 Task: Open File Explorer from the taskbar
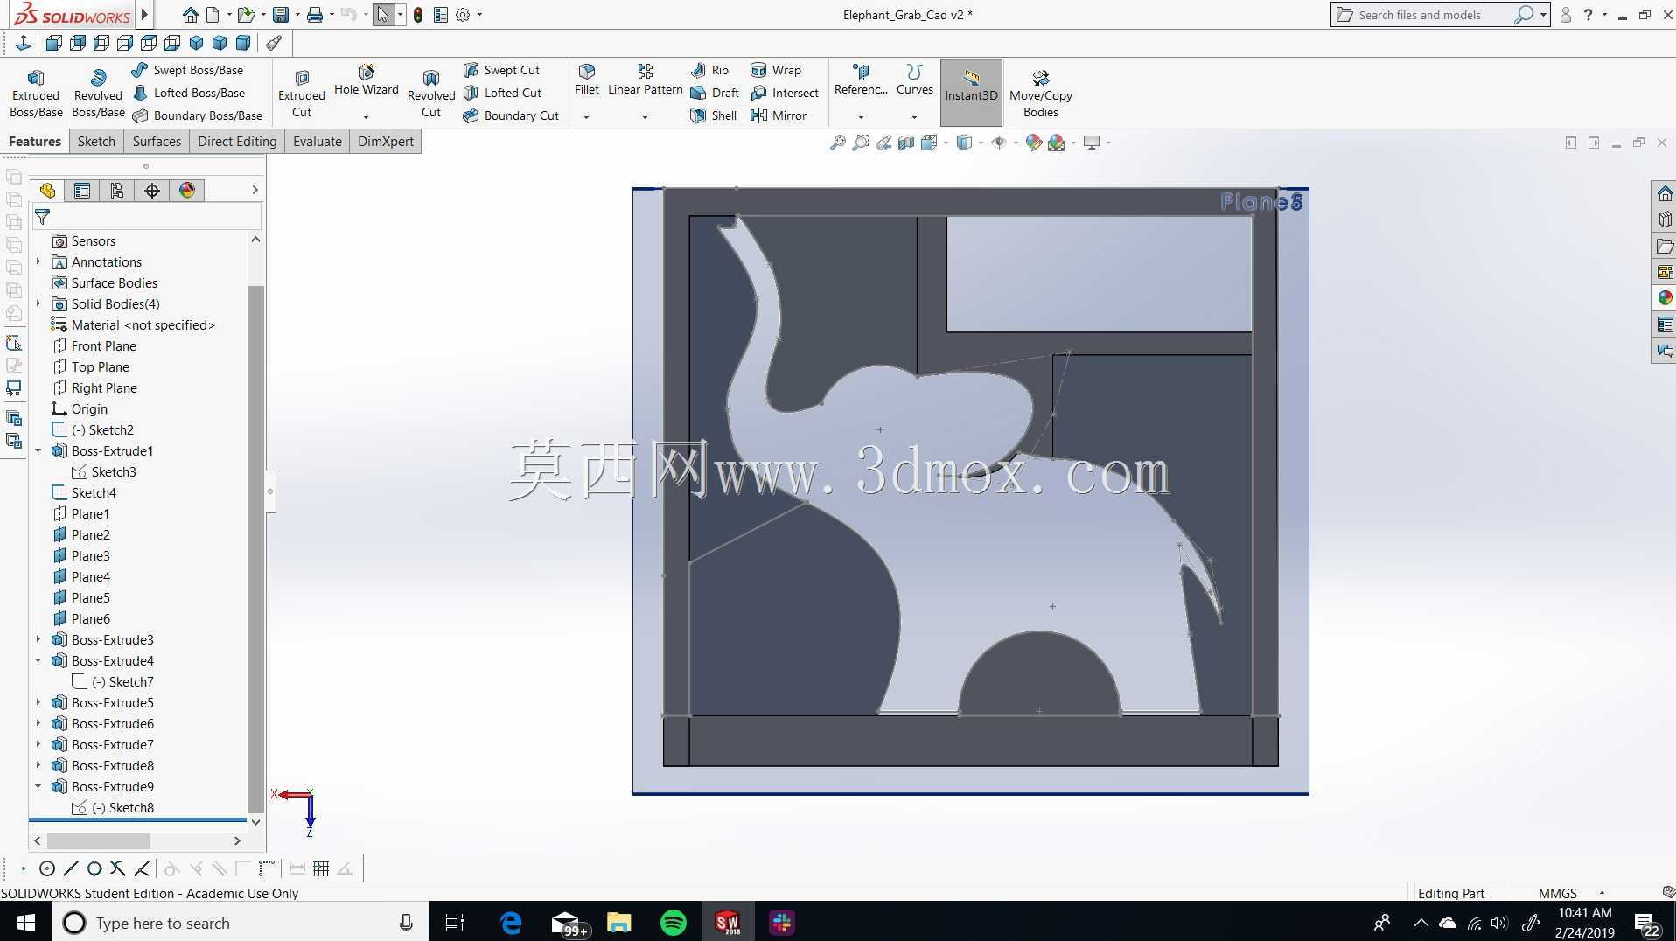point(618,923)
